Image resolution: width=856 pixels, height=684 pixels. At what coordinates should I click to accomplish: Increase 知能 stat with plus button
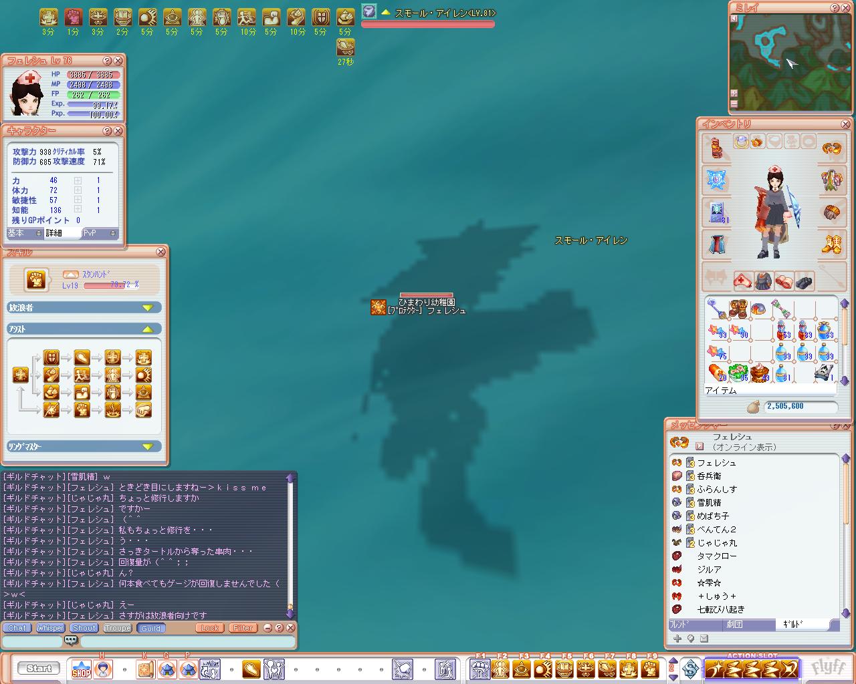(78, 210)
